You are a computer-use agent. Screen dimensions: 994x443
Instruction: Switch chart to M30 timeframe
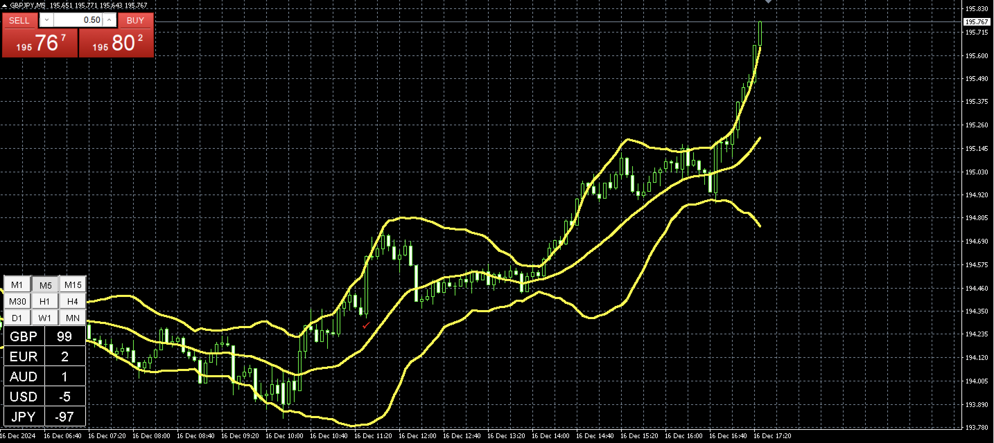point(17,301)
